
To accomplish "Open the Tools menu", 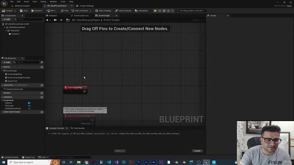I will coord(63,1).
